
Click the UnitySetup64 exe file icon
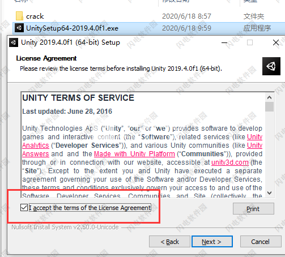click(x=19, y=28)
